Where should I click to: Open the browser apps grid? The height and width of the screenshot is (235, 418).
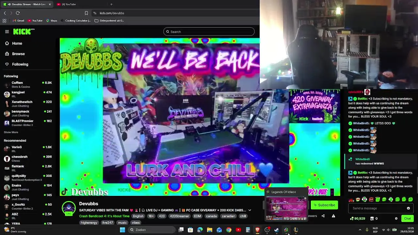[4, 21]
